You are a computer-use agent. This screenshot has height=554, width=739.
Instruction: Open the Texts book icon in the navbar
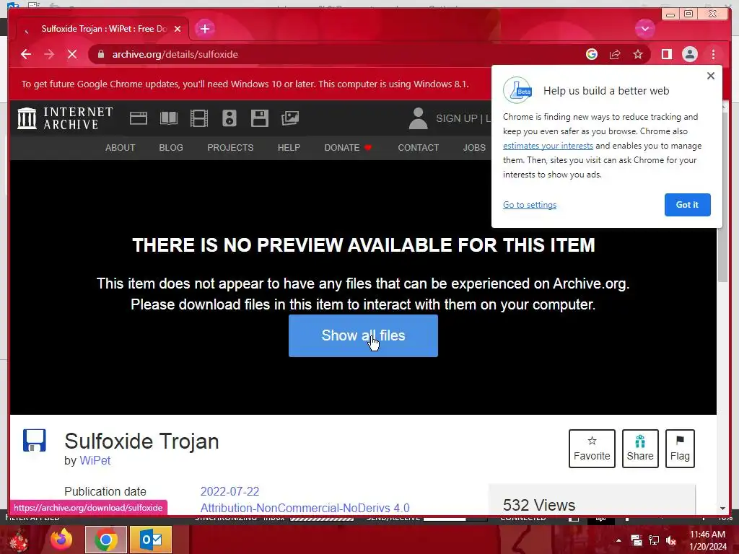click(169, 118)
